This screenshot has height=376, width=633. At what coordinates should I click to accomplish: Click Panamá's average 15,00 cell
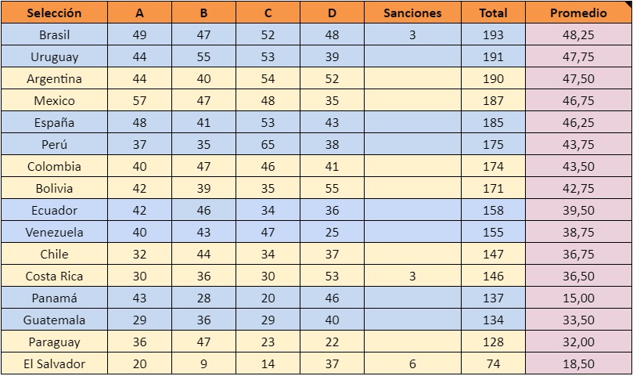[578, 298]
